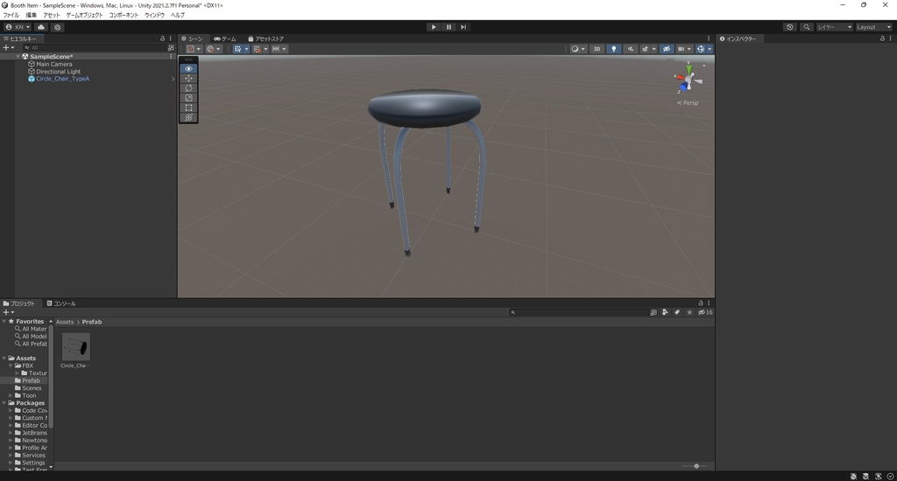The image size is (897, 481).
Task: Click search by label tag icon
Action: tap(677, 312)
